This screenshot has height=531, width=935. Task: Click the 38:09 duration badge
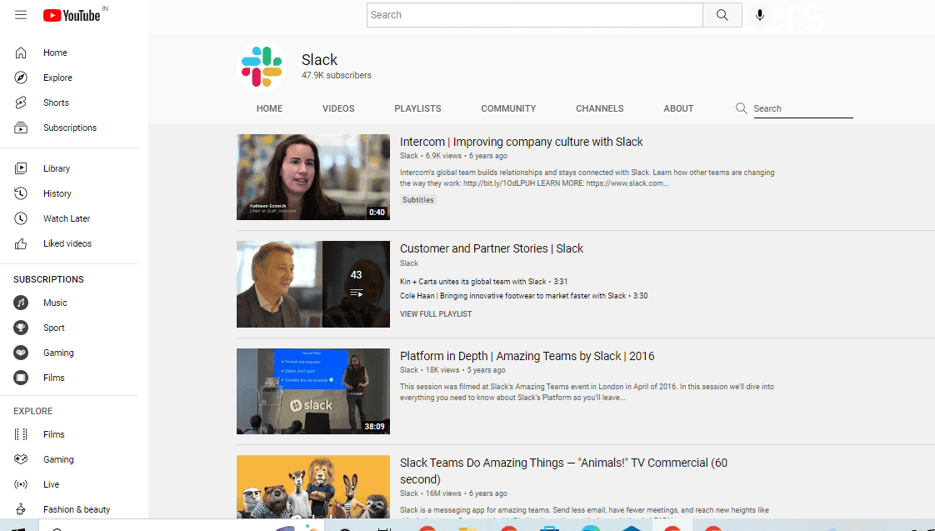click(374, 427)
